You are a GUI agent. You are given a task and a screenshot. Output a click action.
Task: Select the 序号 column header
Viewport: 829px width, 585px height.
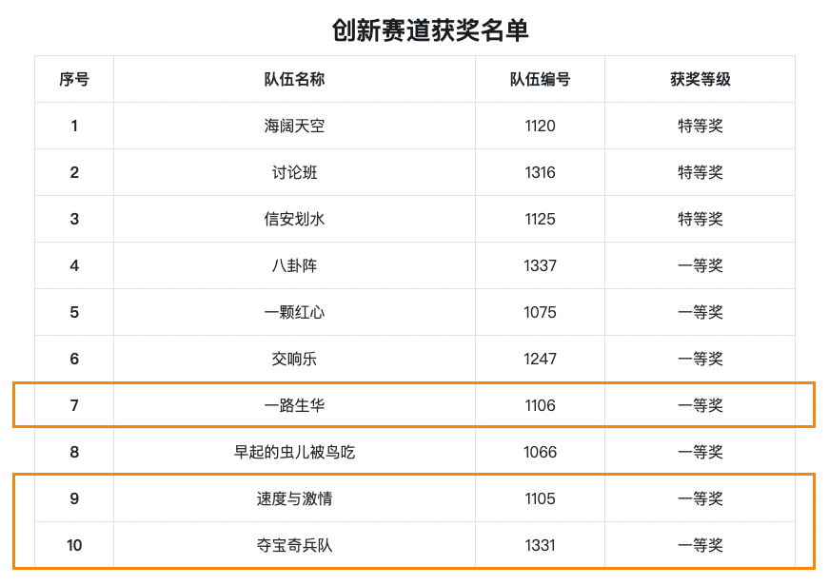74,79
